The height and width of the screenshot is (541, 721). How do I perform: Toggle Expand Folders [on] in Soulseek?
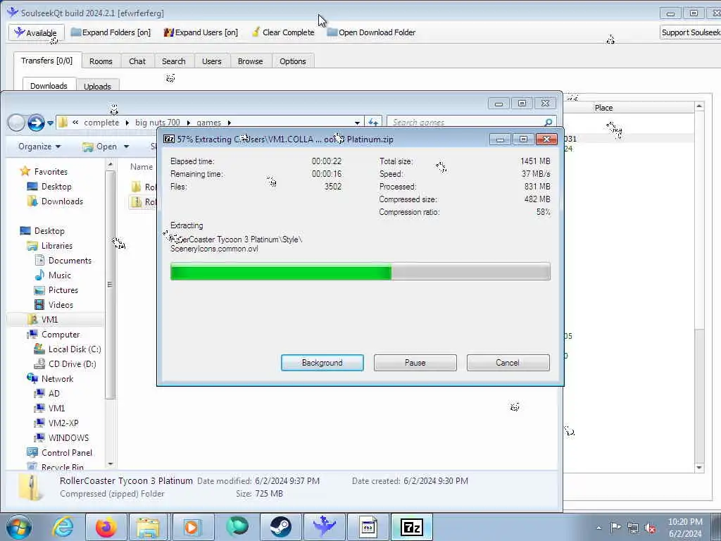coord(111,32)
